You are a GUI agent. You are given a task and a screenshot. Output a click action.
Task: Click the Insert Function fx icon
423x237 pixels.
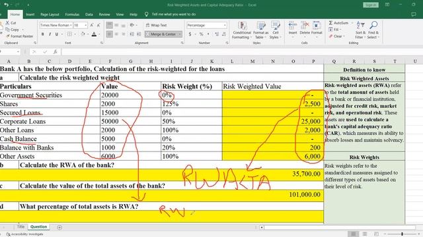(x=56, y=51)
